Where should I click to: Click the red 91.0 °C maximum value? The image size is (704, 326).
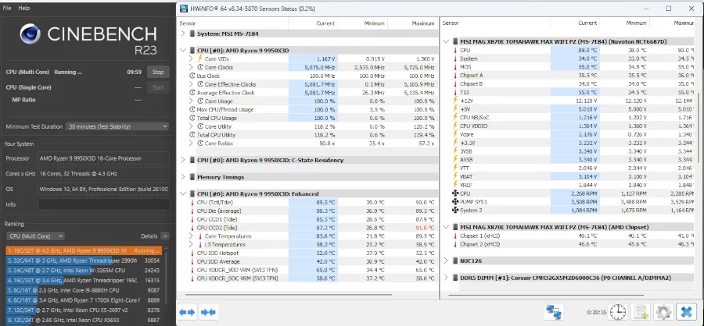[426, 228]
